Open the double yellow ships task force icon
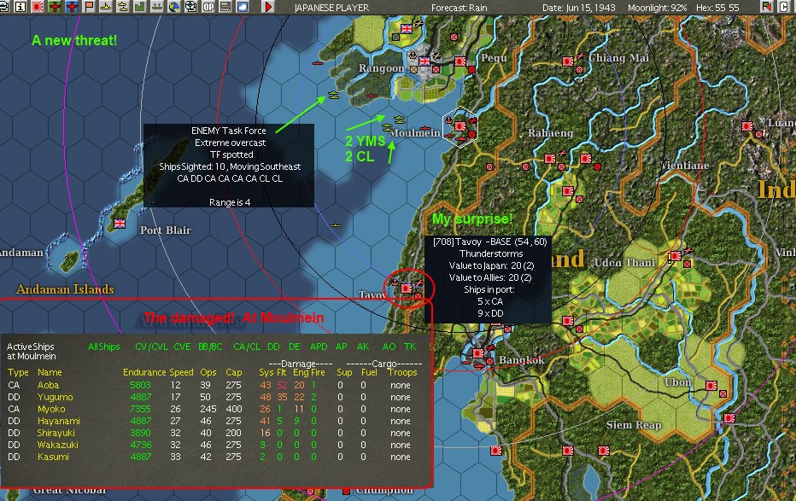Image resolution: width=796 pixels, height=501 pixels. tap(122, 7)
